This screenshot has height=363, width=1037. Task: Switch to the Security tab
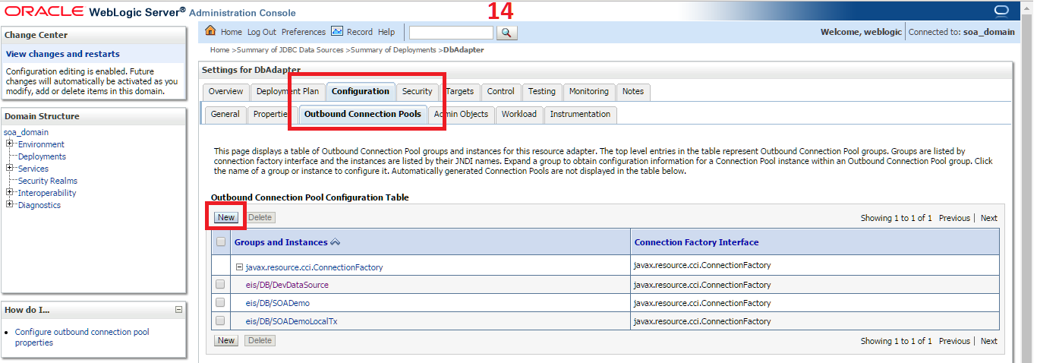coord(417,91)
